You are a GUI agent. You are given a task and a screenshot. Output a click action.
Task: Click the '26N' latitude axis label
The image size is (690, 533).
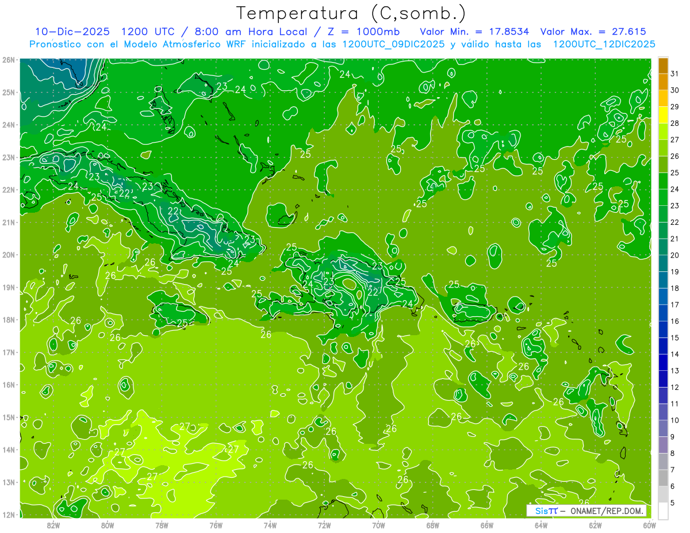point(9,60)
